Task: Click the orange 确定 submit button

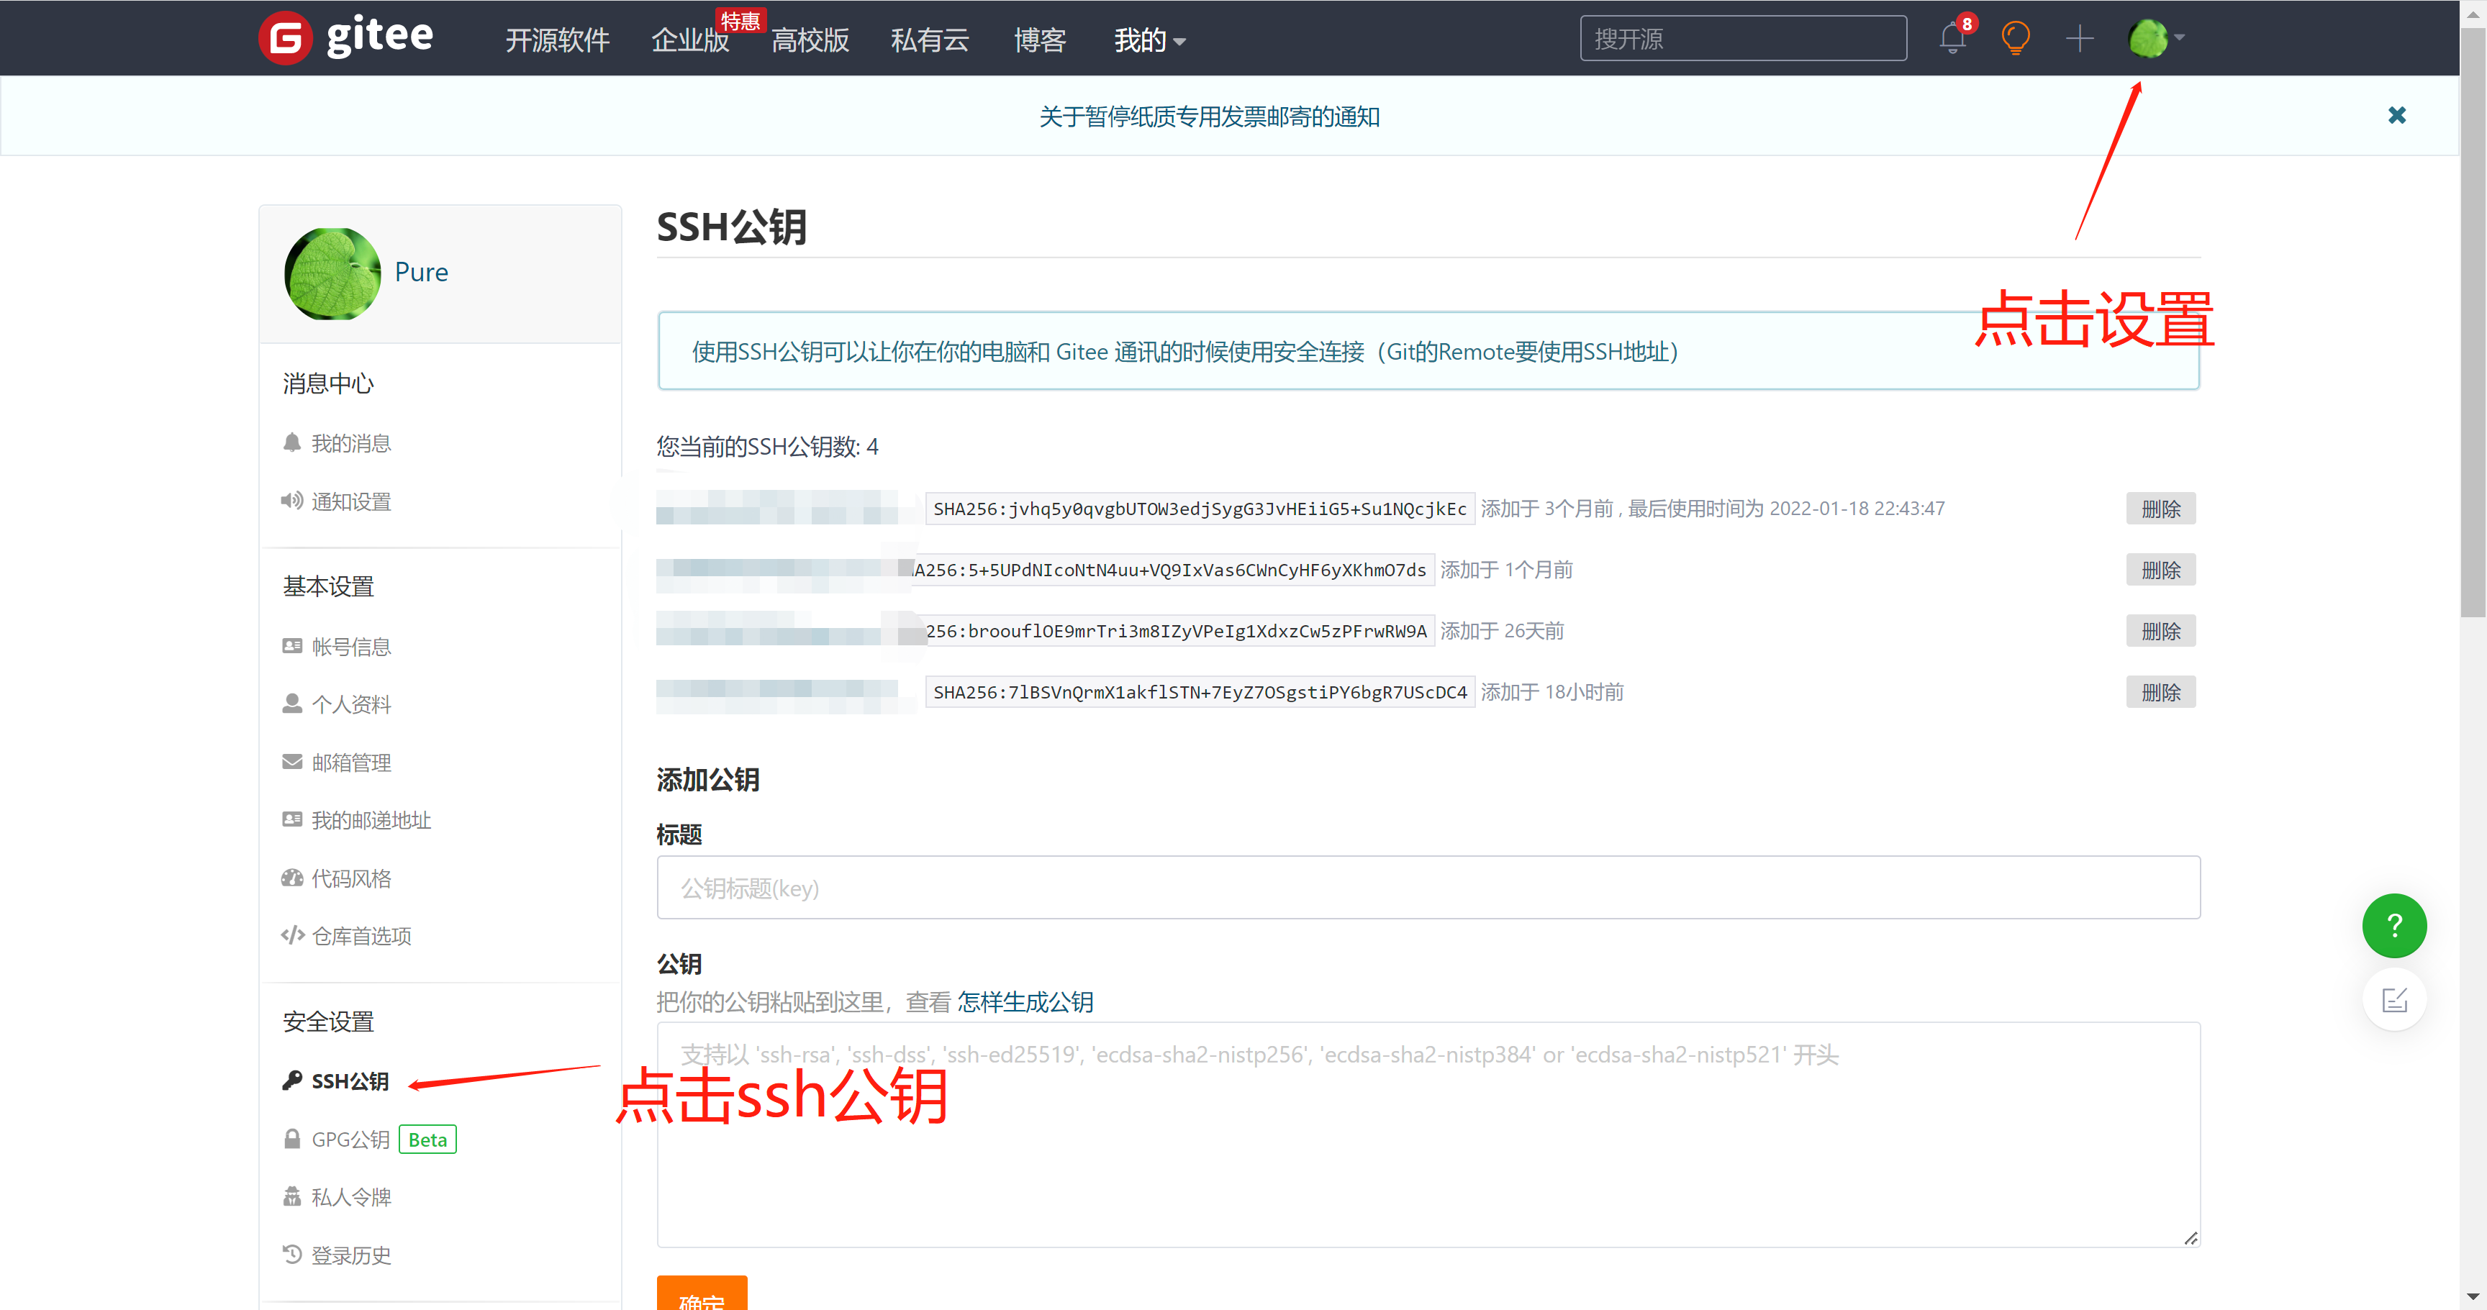Action: [702, 1293]
